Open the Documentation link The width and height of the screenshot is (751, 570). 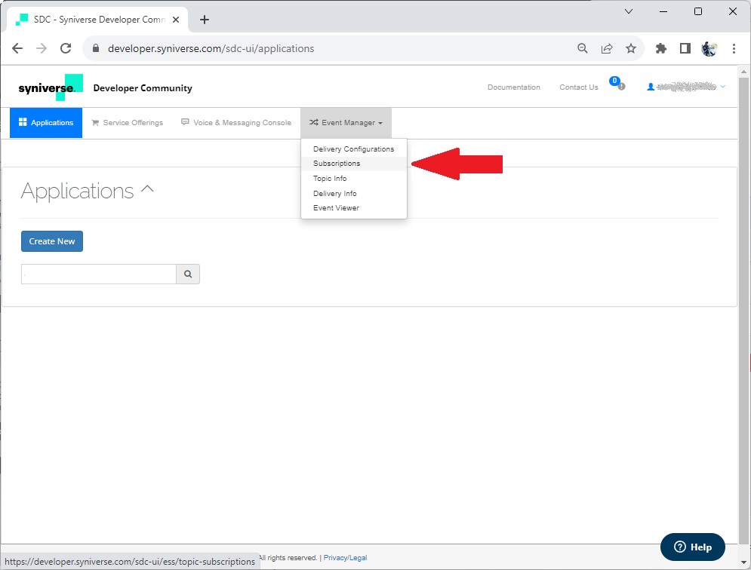coord(514,87)
